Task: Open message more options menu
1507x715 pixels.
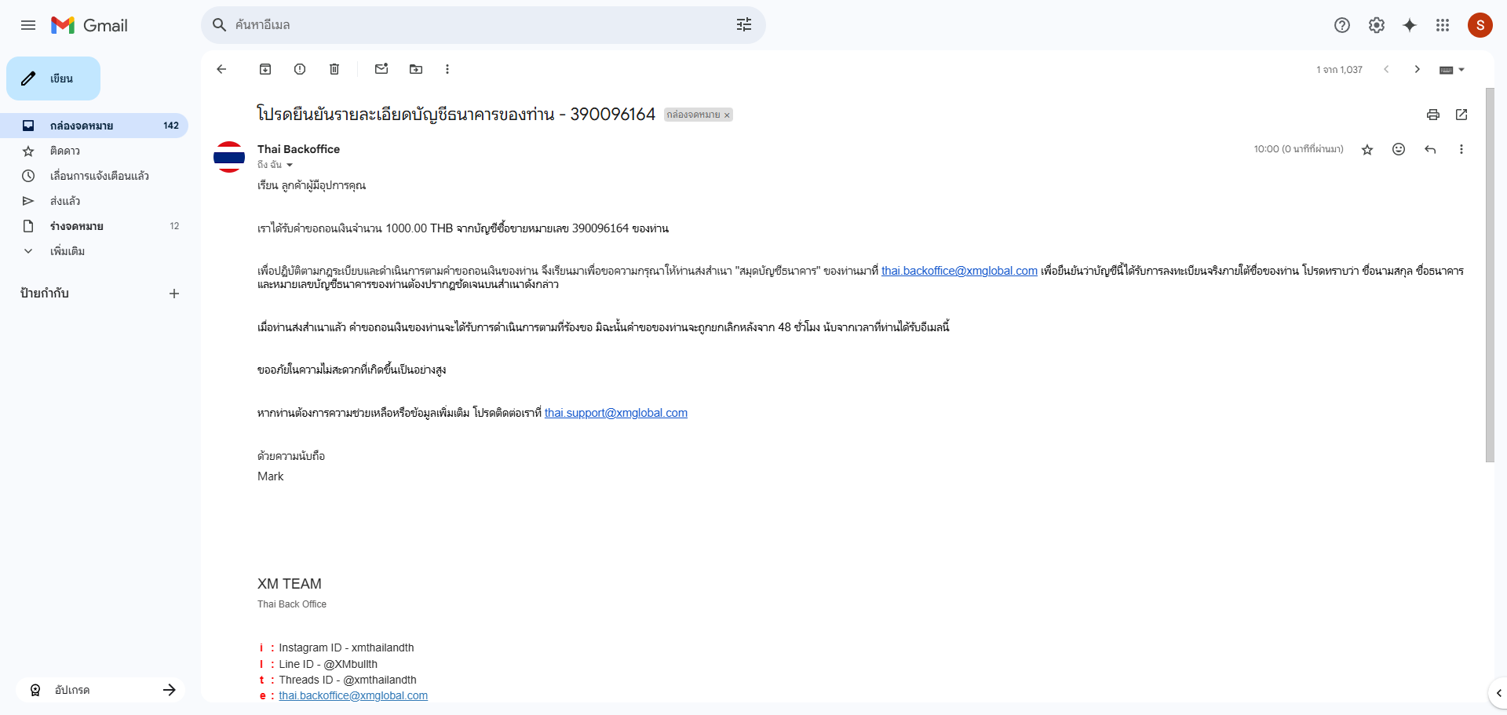Action: [1461, 149]
